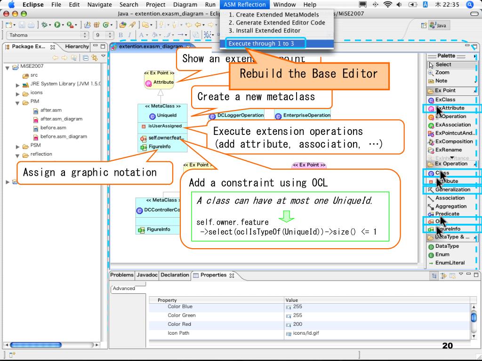Expand the icons folder node
Screen dimensions: 482x361
click(18, 94)
